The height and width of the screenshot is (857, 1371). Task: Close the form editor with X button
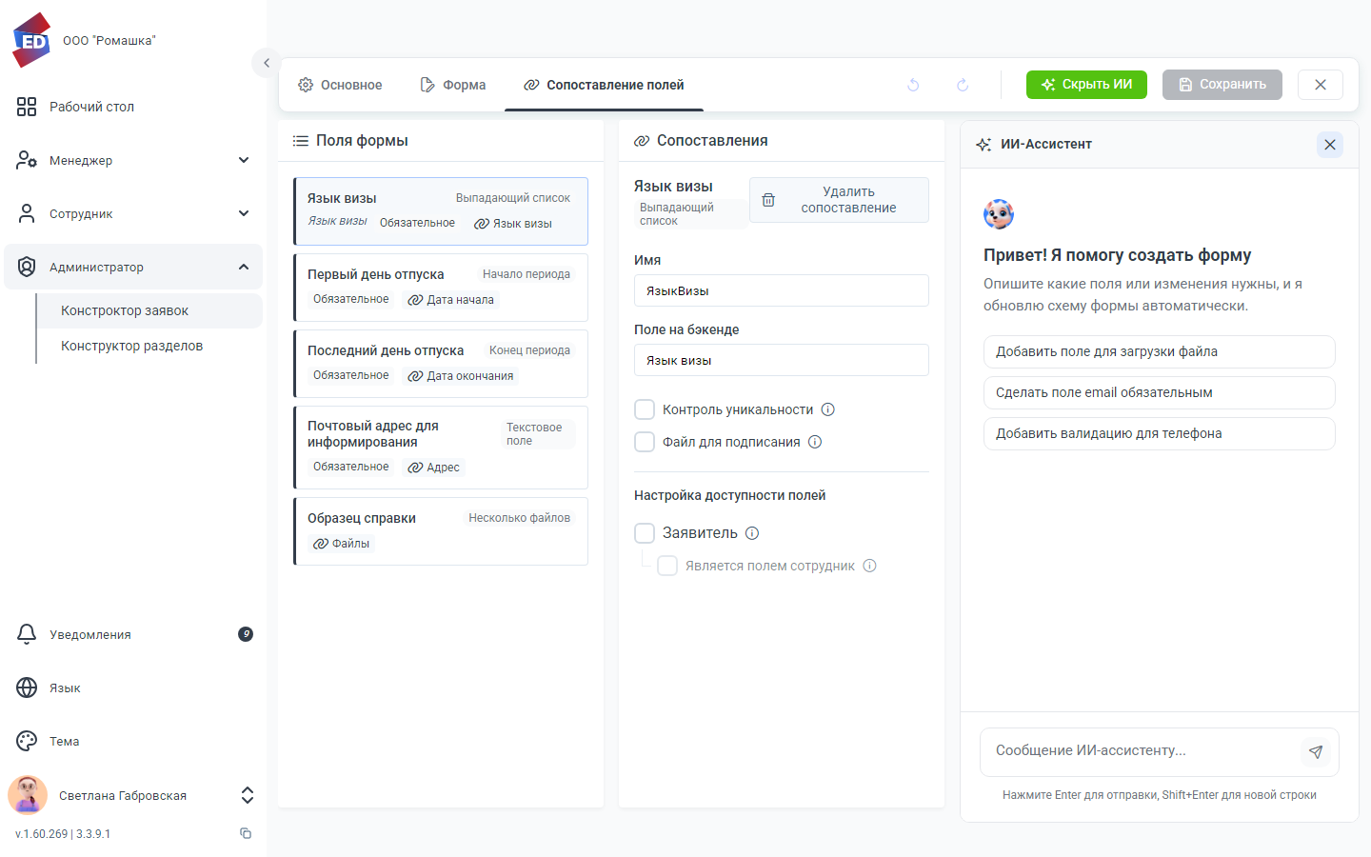[x=1321, y=85]
